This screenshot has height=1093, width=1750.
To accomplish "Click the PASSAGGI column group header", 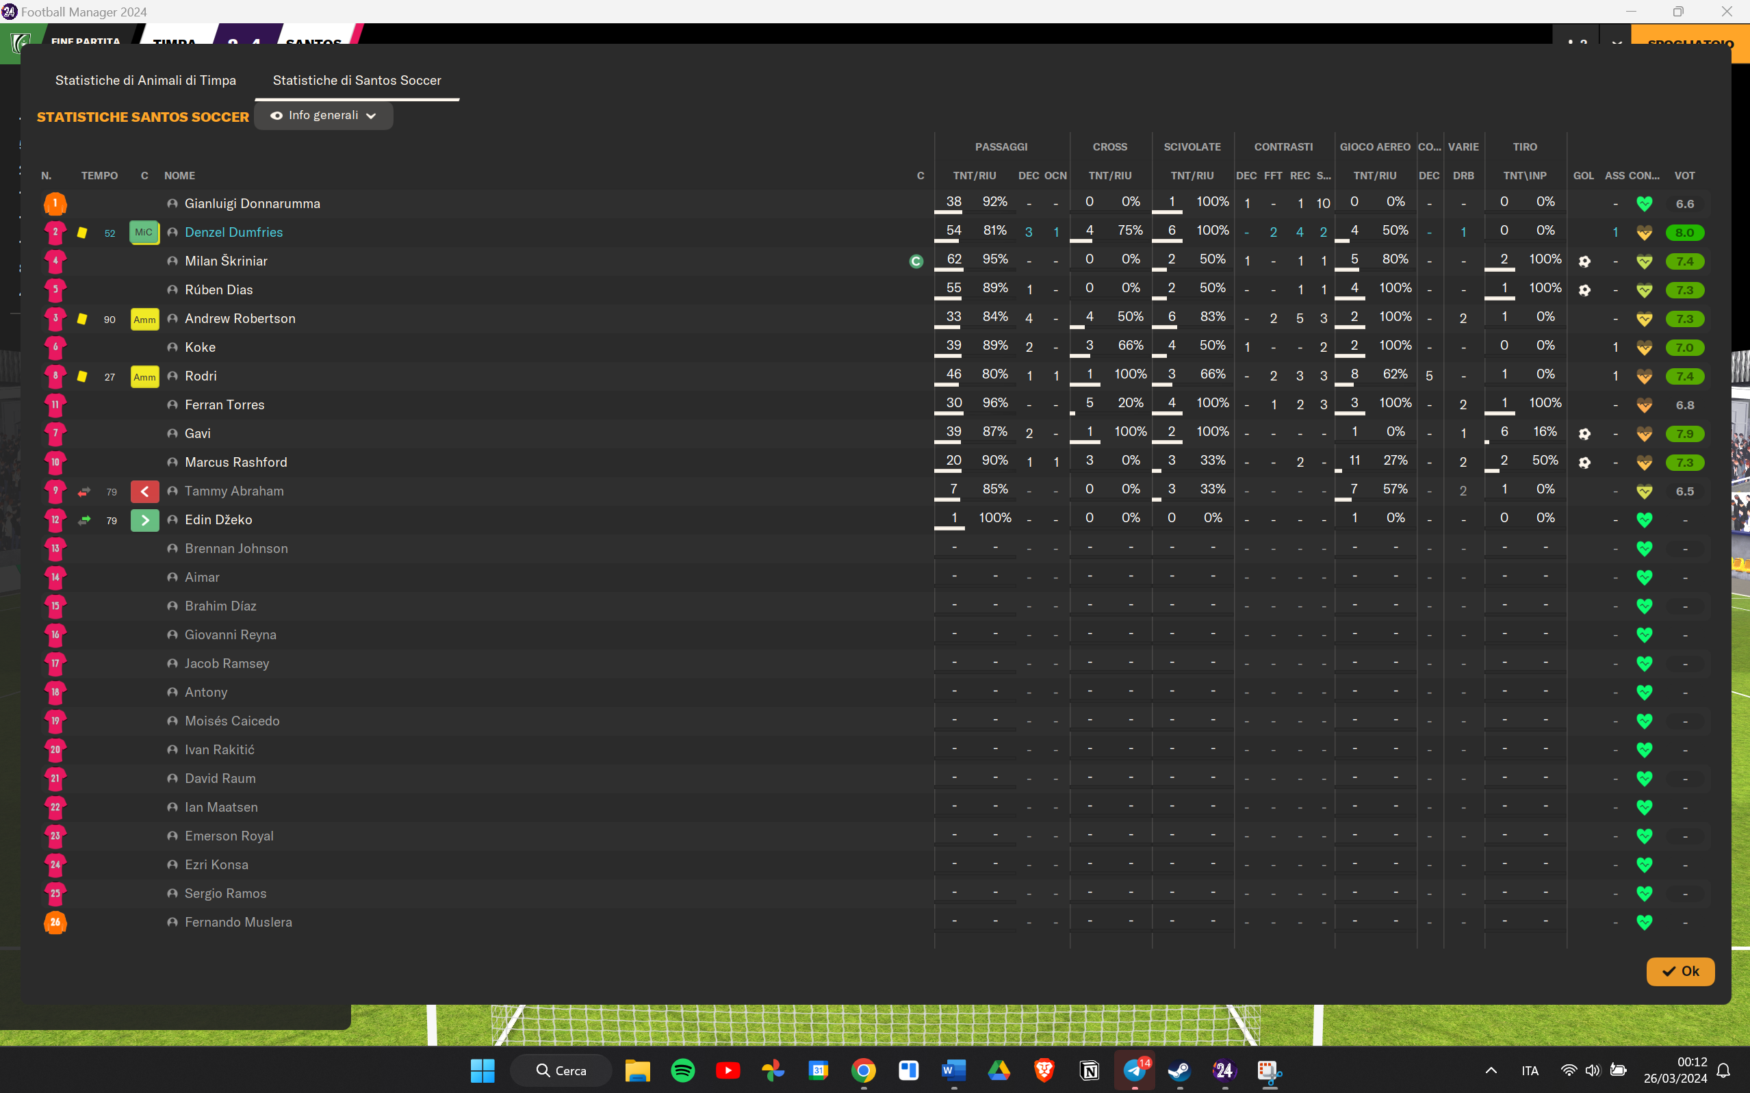I will click(x=1001, y=146).
